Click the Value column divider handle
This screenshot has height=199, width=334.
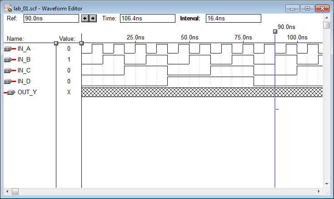81,44
